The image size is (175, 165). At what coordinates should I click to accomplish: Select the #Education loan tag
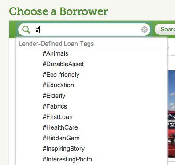(58, 85)
